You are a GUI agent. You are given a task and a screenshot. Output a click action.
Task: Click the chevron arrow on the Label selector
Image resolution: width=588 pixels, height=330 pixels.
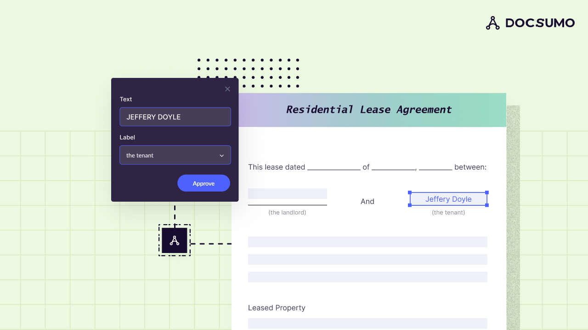[x=221, y=155]
